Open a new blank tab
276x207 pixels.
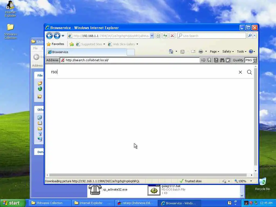131,52
